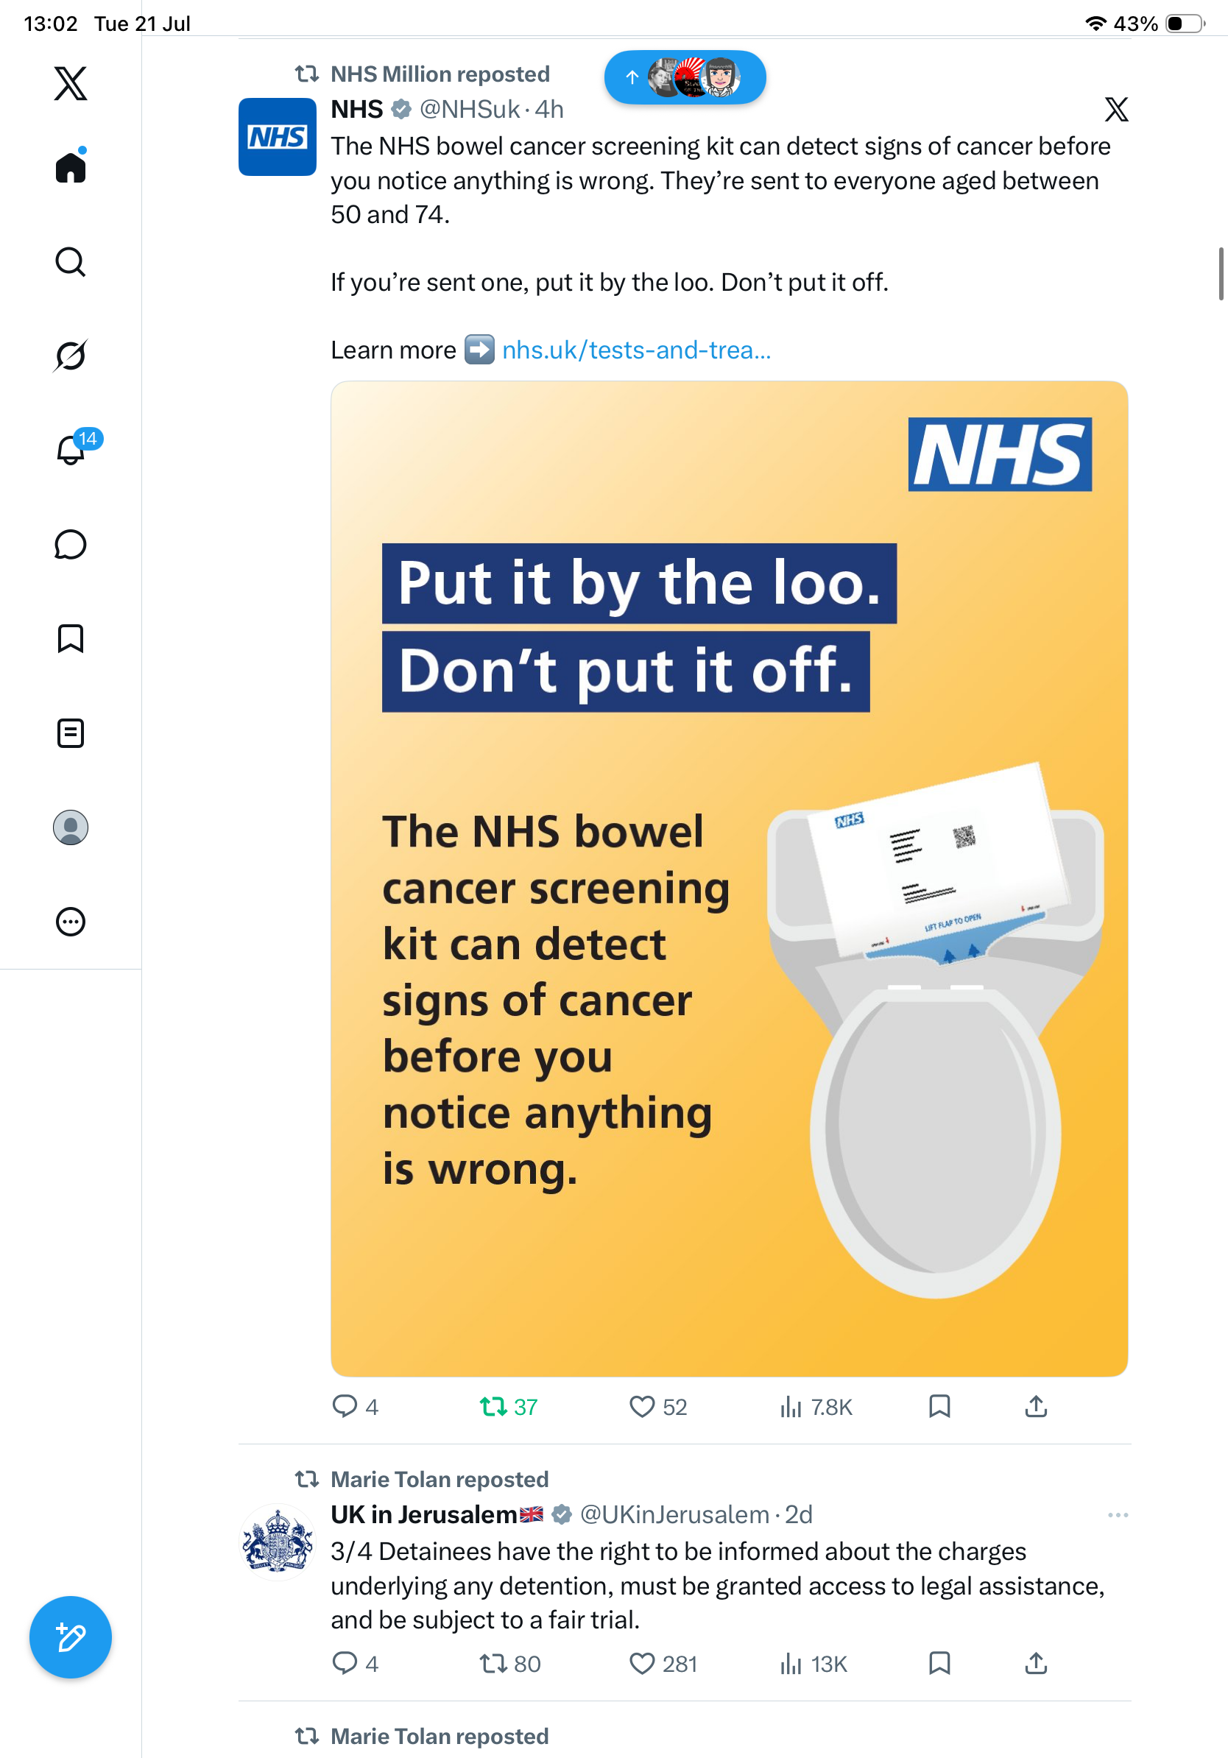The height and width of the screenshot is (1758, 1228).
Task: Open Lists icon in sidebar
Action: tap(71, 733)
